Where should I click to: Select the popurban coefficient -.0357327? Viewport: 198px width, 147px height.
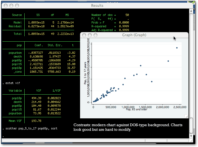click(35, 53)
